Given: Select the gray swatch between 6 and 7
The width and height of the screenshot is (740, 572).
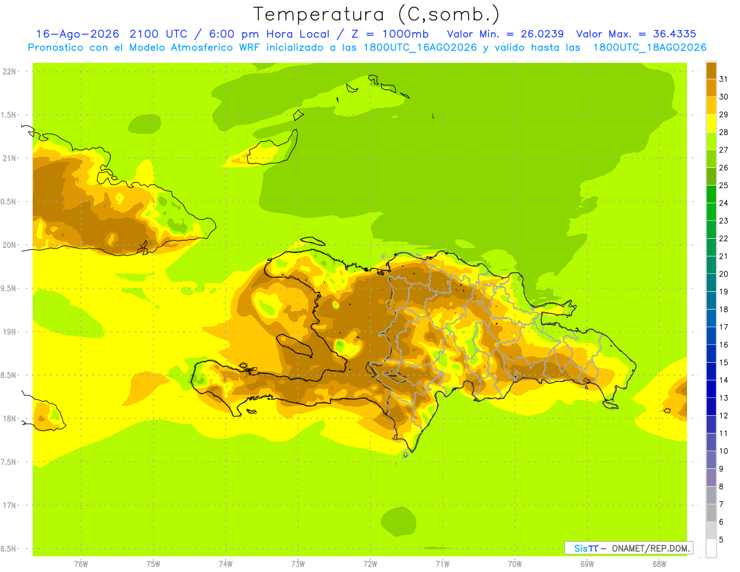Looking at the screenshot, I should (711, 512).
